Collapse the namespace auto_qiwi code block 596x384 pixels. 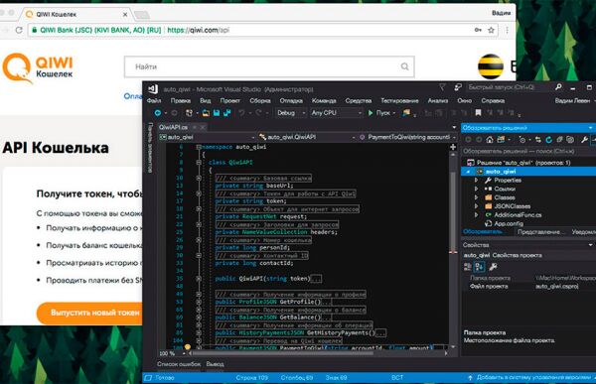[x=199, y=147]
